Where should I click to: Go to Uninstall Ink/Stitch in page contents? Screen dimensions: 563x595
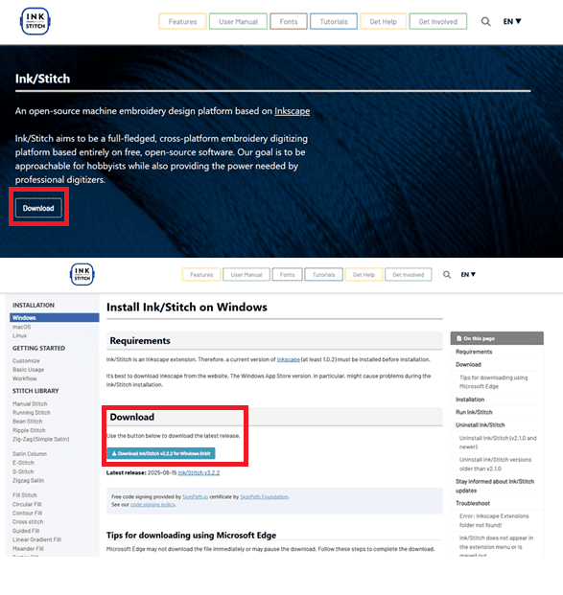click(481, 425)
